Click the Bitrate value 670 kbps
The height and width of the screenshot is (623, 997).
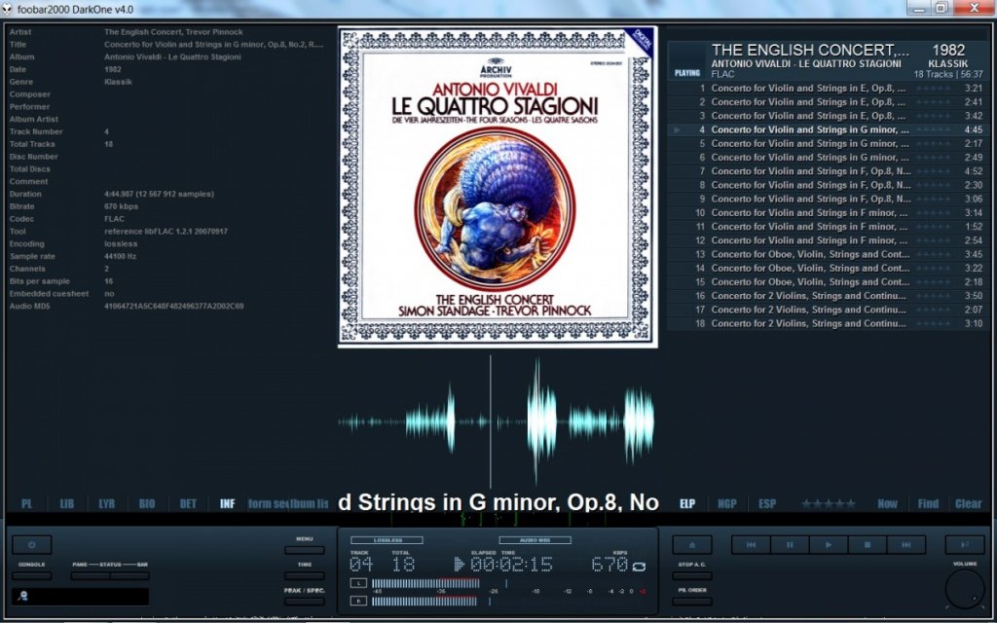point(121,206)
